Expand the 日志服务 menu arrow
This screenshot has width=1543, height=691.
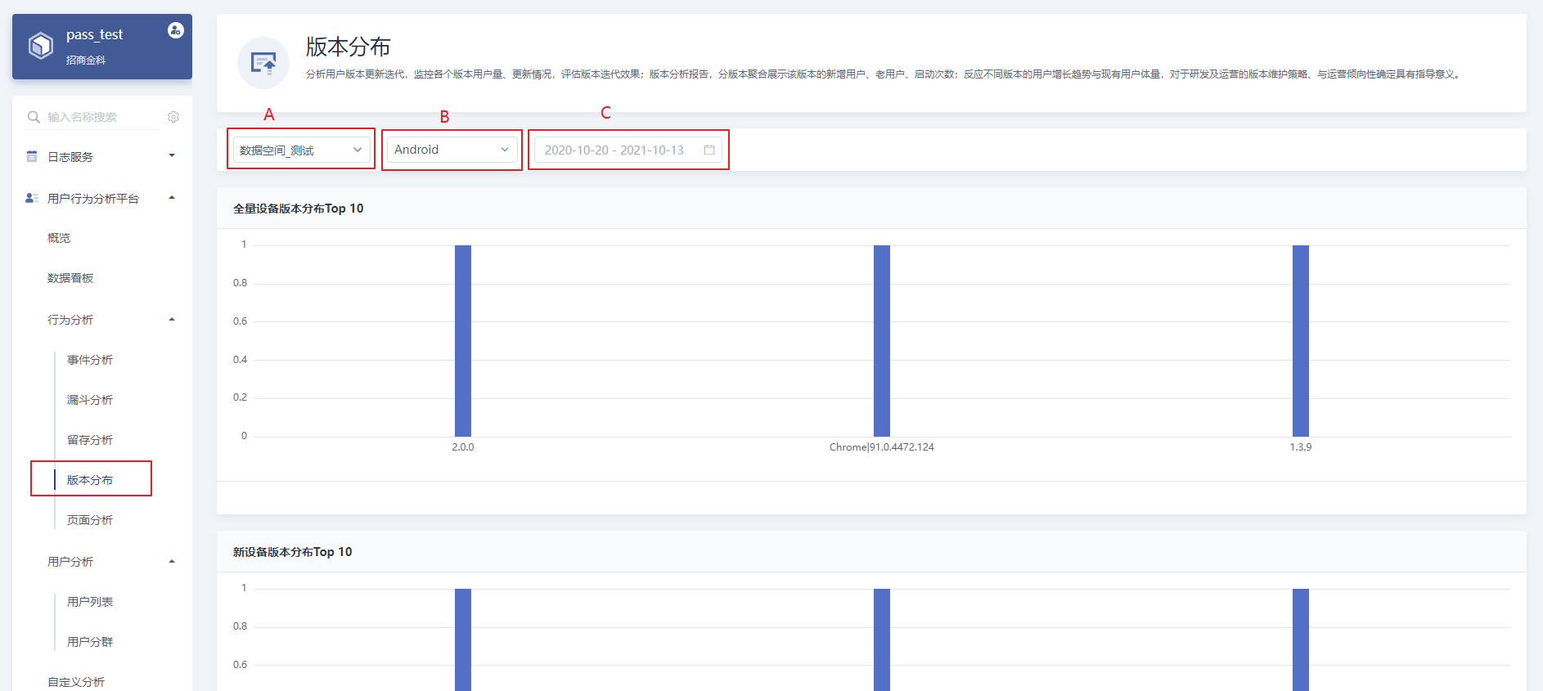click(x=172, y=155)
